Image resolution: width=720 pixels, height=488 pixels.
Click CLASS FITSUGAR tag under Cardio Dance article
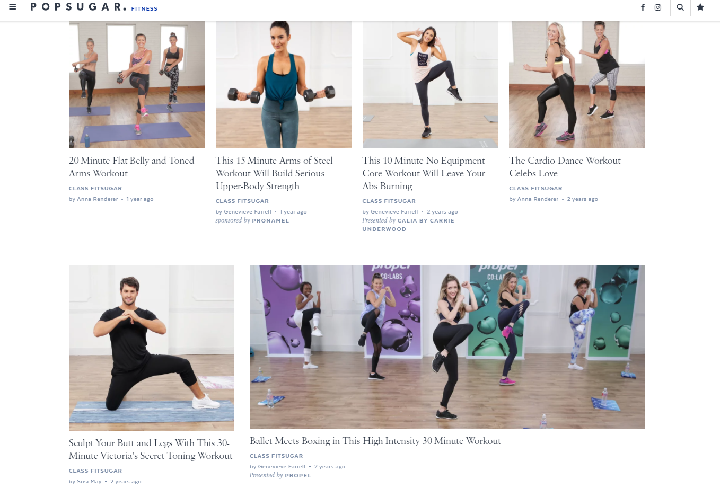click(x=535, y=189)
